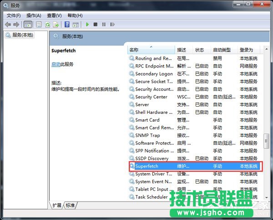273x220 pixels.
Task: Click the Refresh toolbar icon
Action: click(x=47, y=25)
